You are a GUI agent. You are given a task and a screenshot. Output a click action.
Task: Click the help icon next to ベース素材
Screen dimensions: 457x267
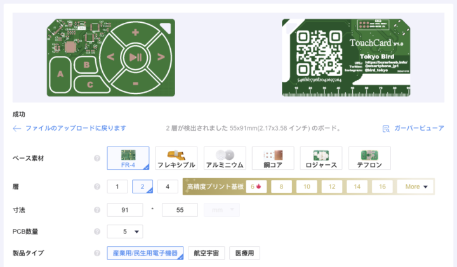pyautogui.click(x=97, y=158)
